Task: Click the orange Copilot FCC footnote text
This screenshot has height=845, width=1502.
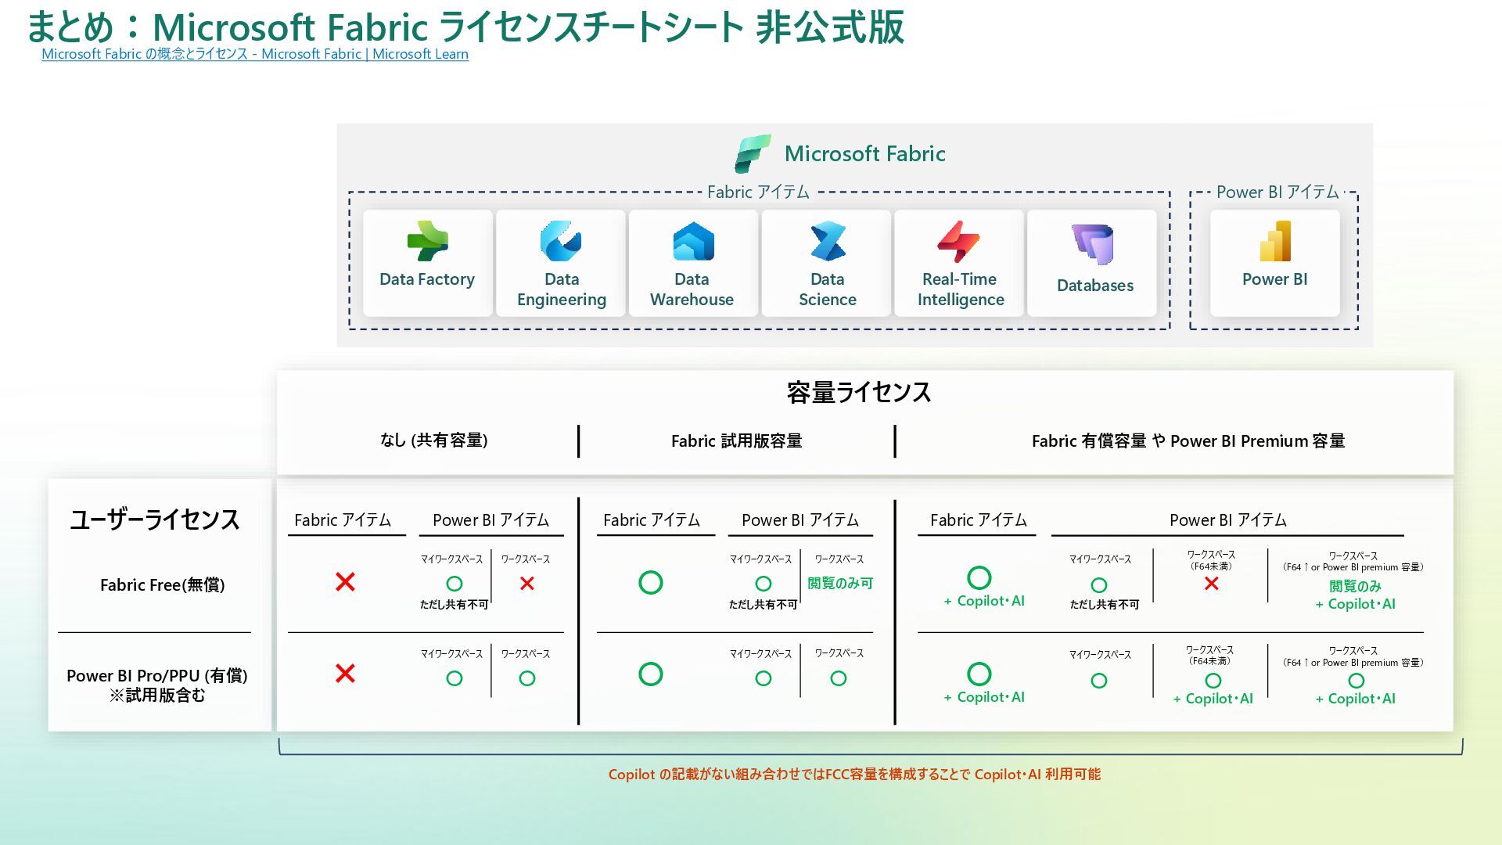Action: [x=854, y=774]
